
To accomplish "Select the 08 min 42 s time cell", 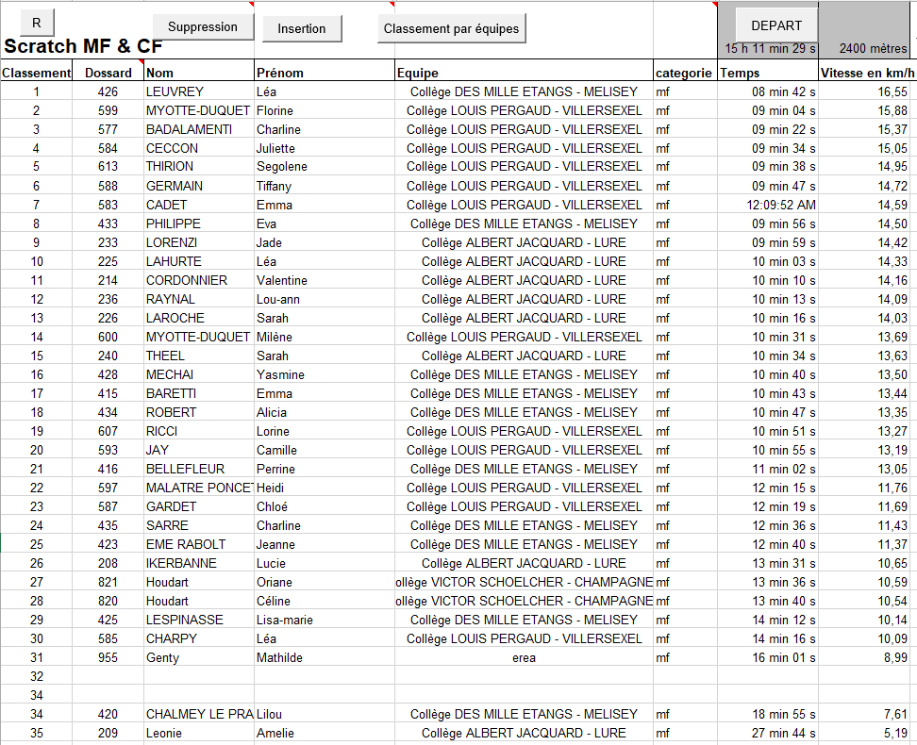I will pyautogui.click(x=768, y=91).
